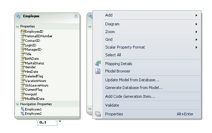This screenshot has width=212, height=133.
Task: Click the property icon beside HireDate
Action: click(22, 72)
